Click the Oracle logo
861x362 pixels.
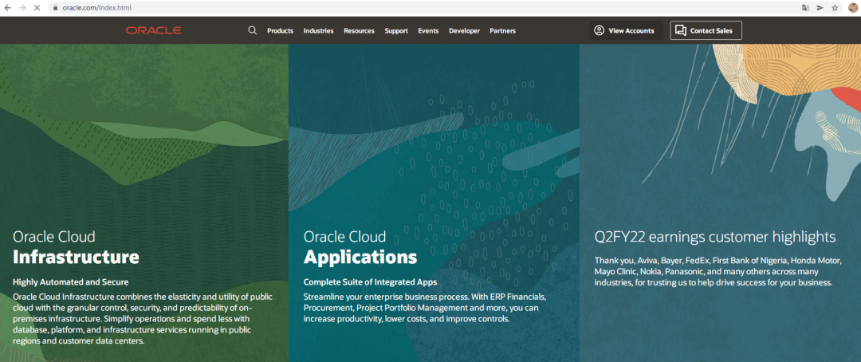point(153,31)
